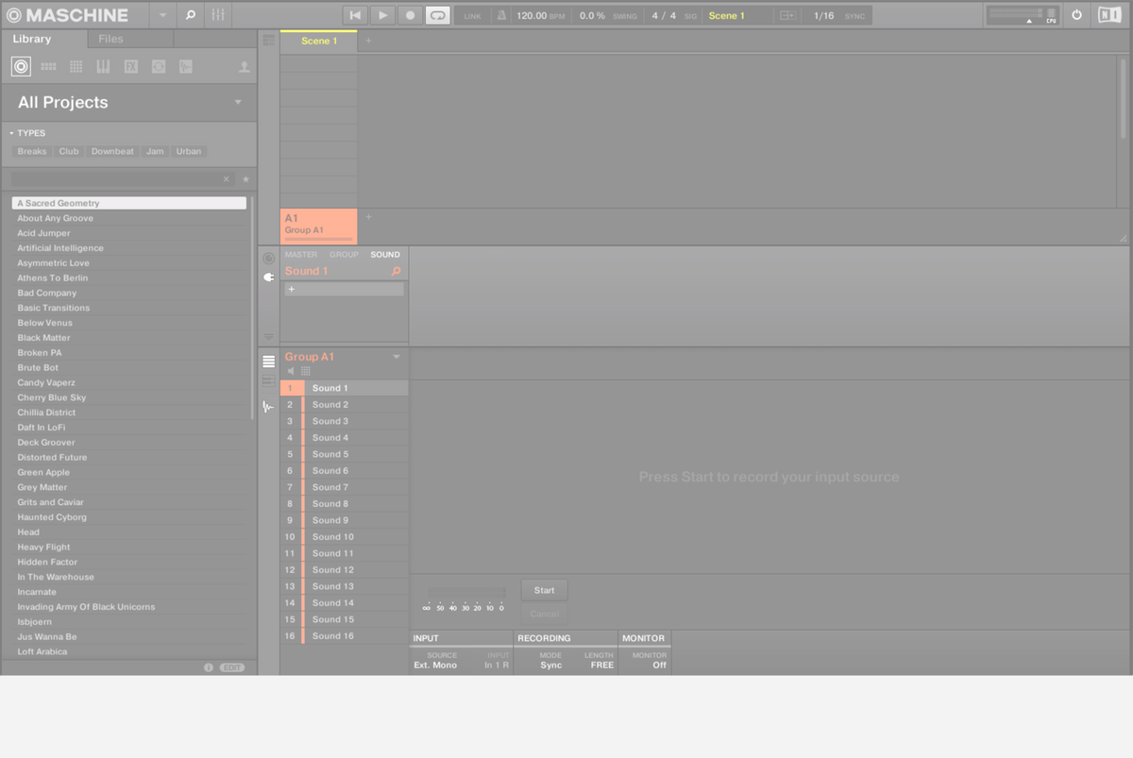The height and width of the screenshot is (758, 1133).
Task: Select the Jam type tag
Action: click(155, 151)
